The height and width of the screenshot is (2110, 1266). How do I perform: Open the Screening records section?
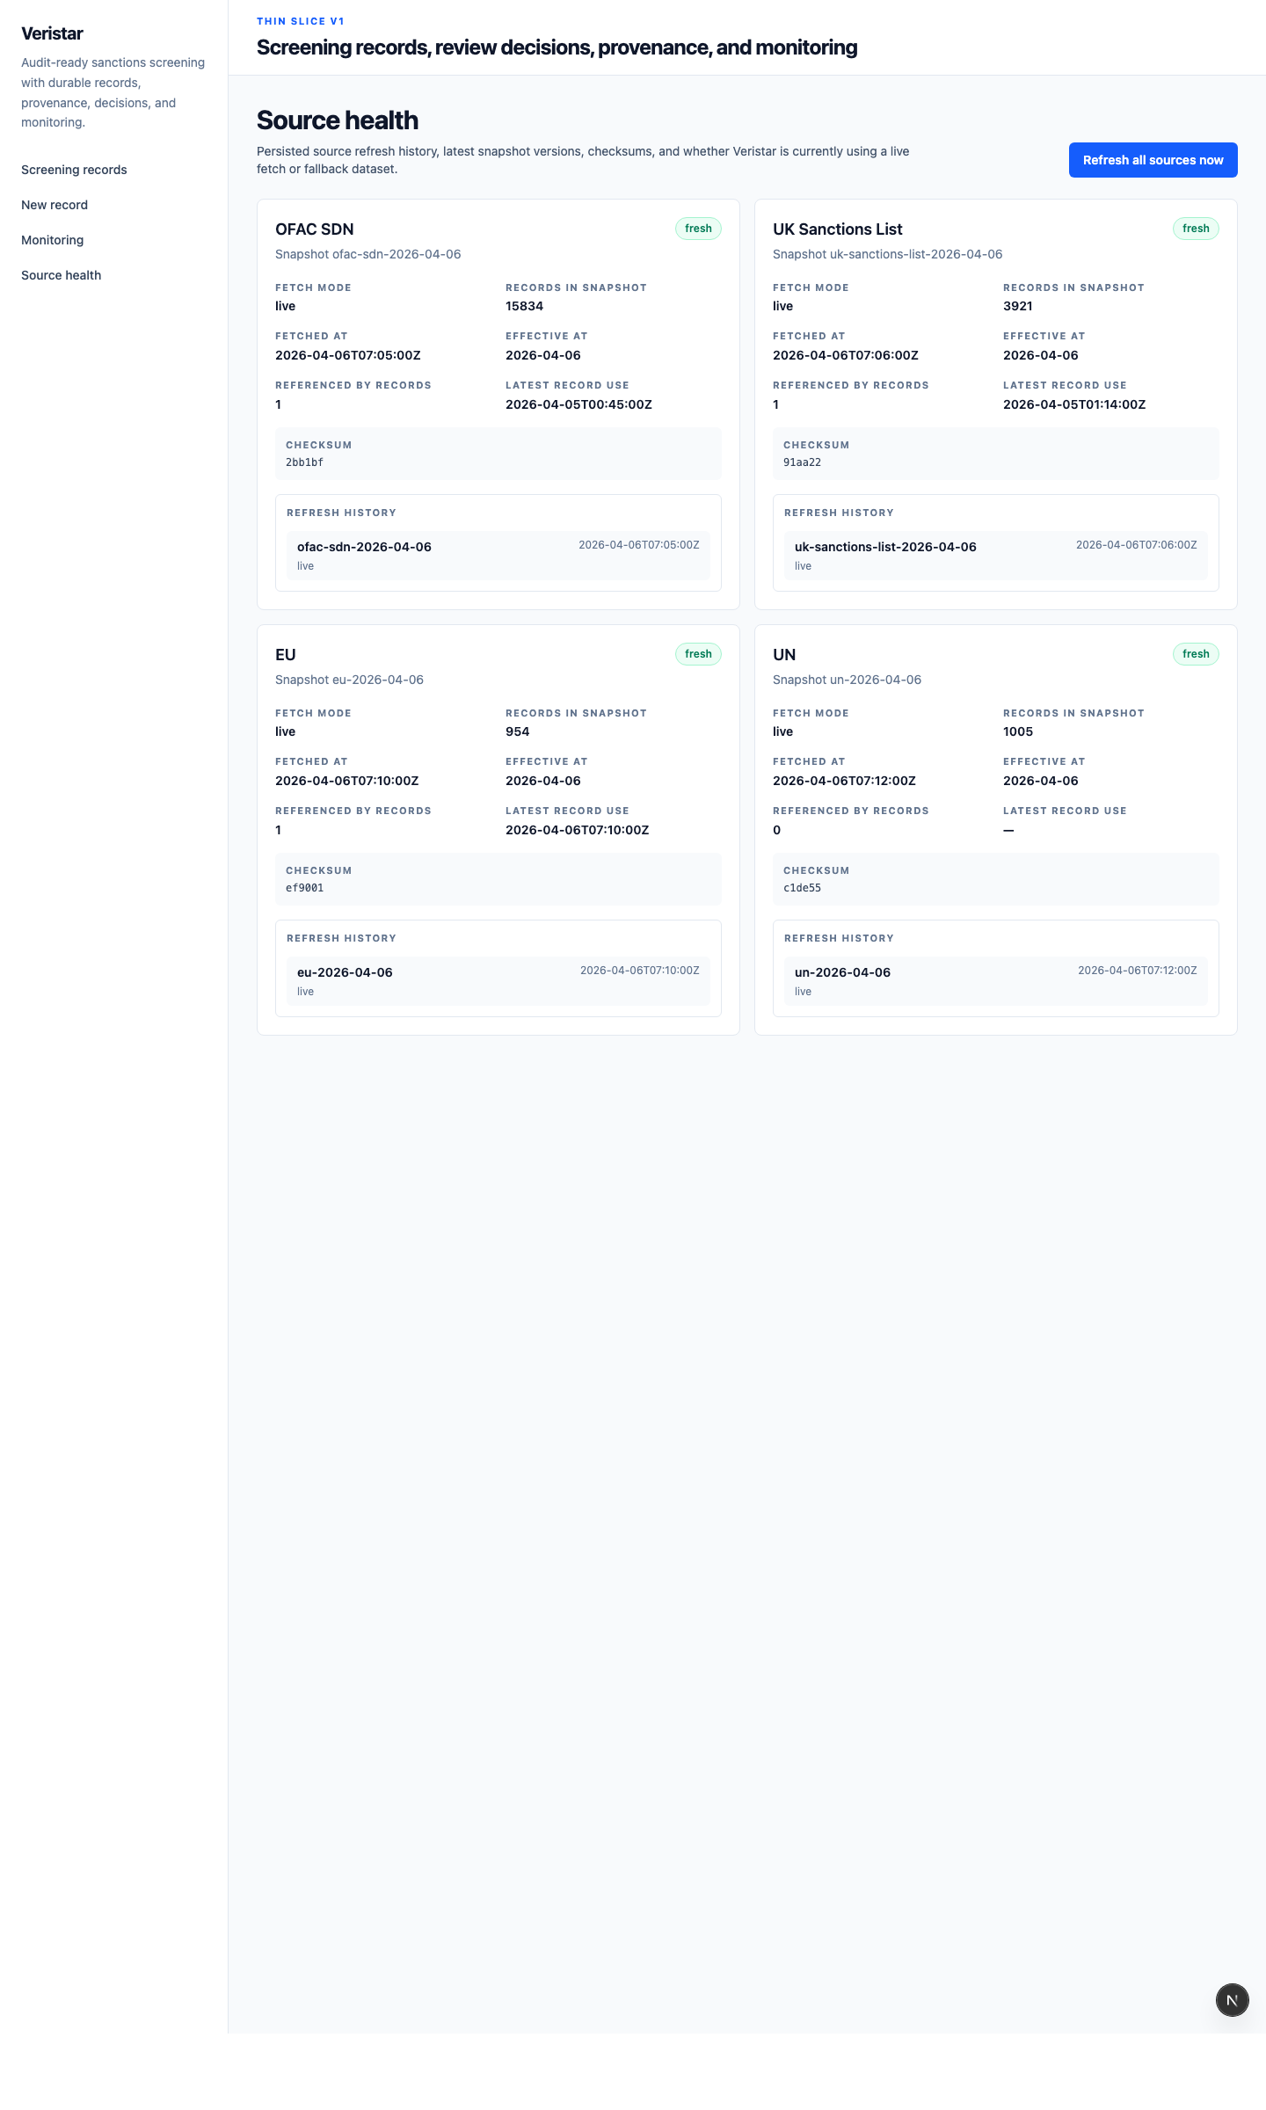74,170
